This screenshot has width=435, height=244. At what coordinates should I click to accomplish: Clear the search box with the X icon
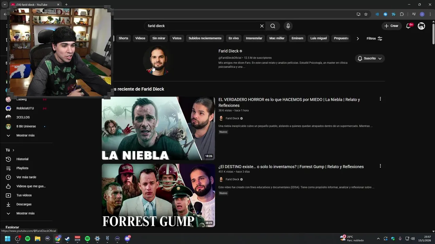[x=262, y=26]
